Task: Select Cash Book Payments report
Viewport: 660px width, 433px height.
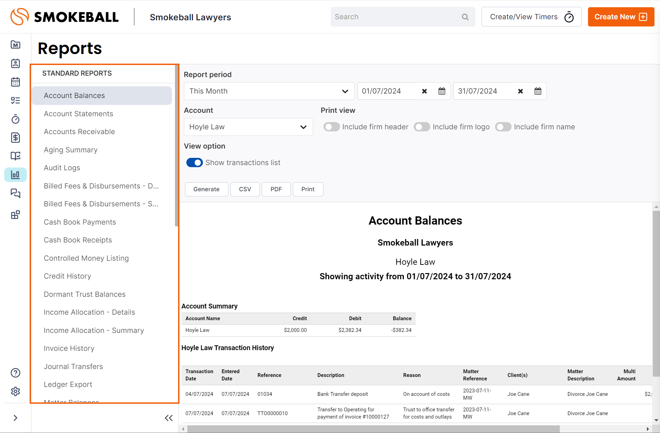Action: (x=80, y=222)
